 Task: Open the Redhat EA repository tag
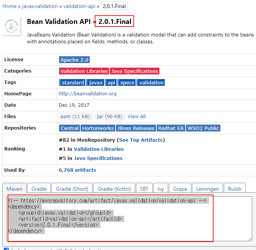171,128
